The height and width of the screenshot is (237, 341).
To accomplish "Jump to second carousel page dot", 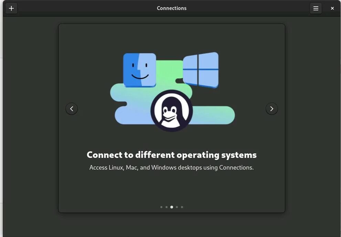I will [x=167, y=207].
